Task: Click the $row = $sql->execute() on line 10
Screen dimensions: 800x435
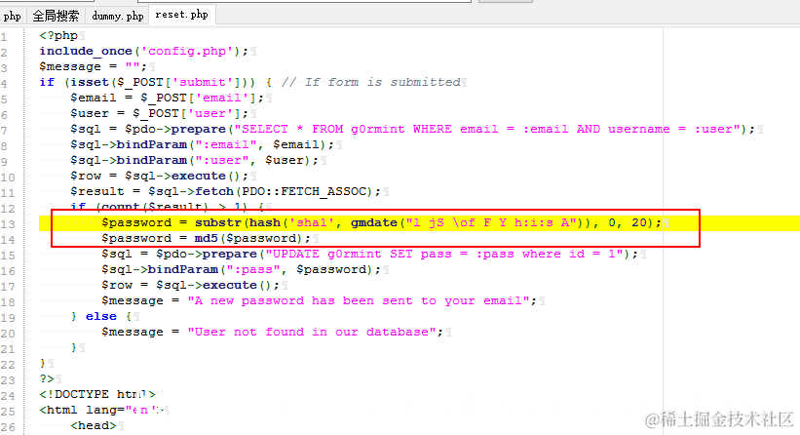Action: (x=159, y=176)
